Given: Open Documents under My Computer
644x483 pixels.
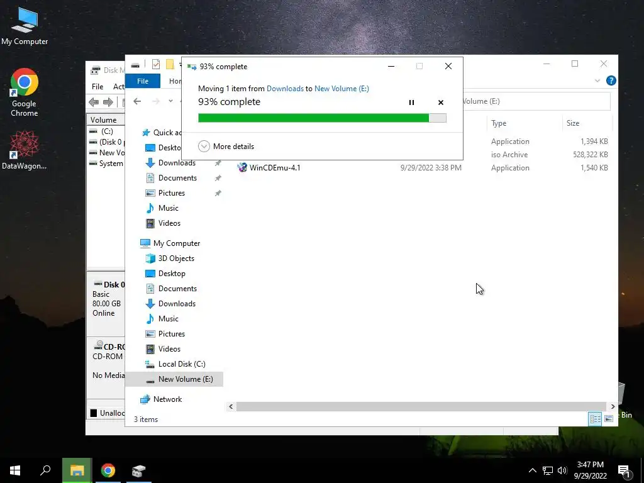Looking at the screenshot, I should 177,289.
